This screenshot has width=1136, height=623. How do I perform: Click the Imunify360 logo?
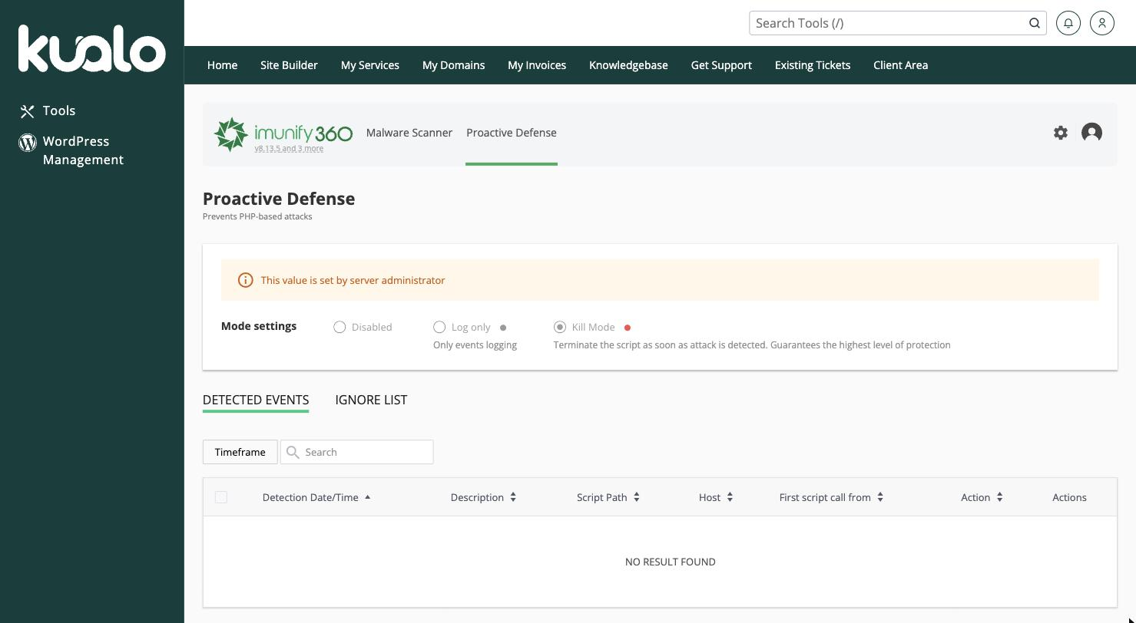click(283, 133)
